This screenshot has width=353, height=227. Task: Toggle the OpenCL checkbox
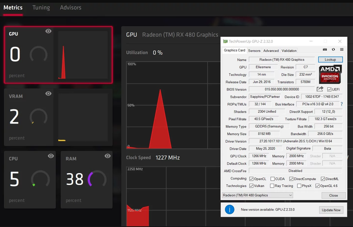[251, 179]
